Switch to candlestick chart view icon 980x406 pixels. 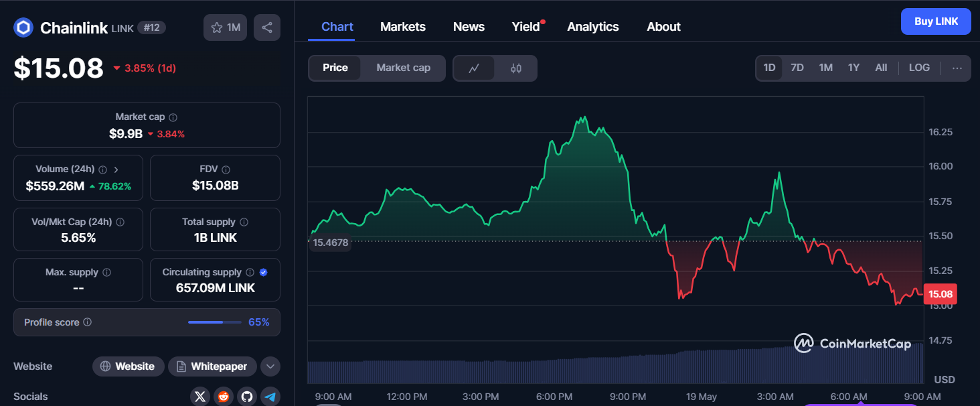pos(515,68)
